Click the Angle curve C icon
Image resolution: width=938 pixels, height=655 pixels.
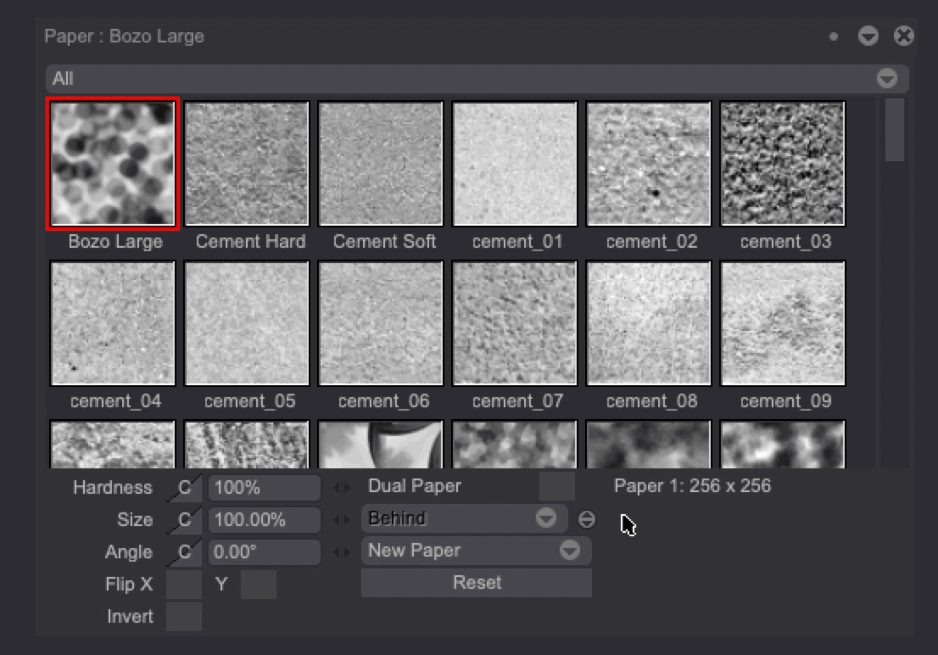184,552
